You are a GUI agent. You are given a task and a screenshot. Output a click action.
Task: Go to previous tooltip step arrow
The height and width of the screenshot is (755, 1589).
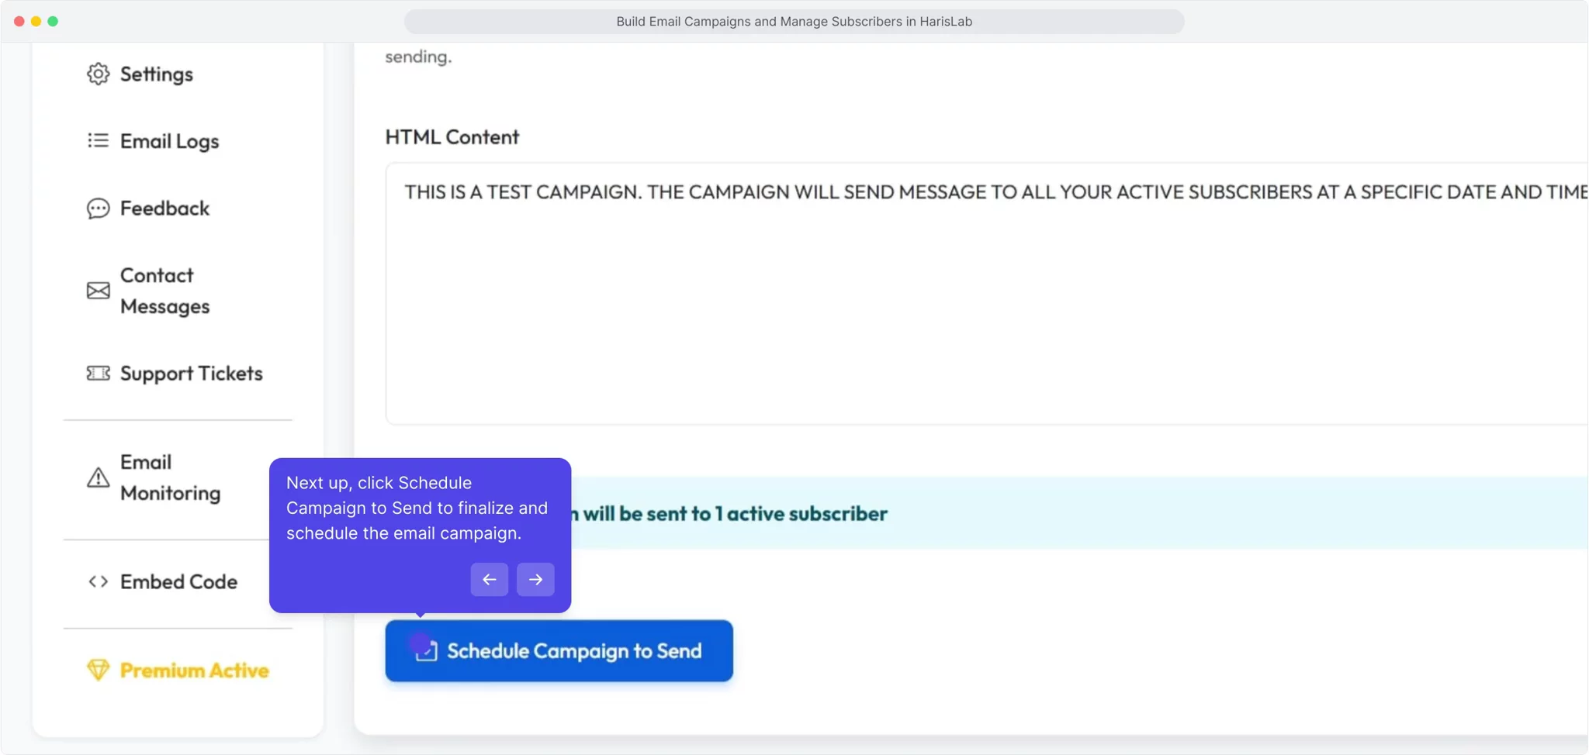(489, 579)
